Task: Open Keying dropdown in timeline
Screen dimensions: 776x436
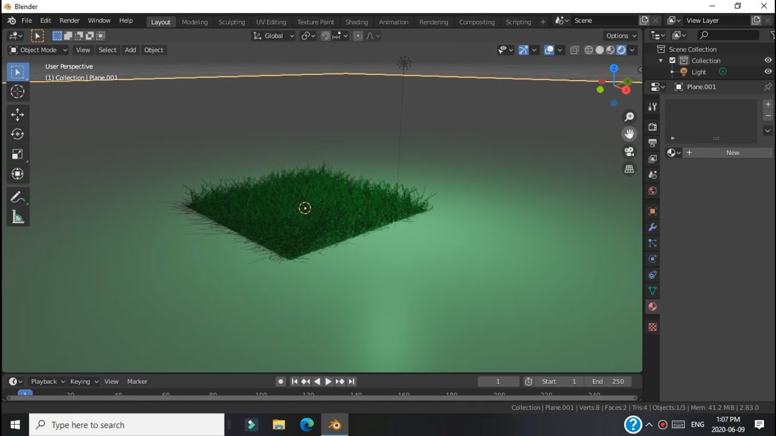Action: (84, 381)
